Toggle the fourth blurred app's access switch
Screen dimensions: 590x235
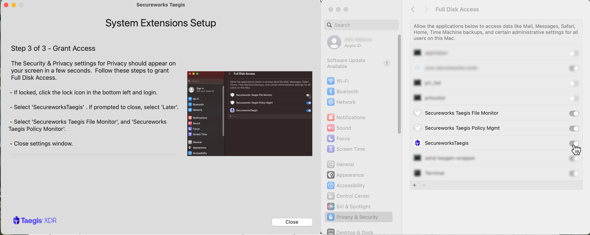pyautogui.click(x=574, y=99)
